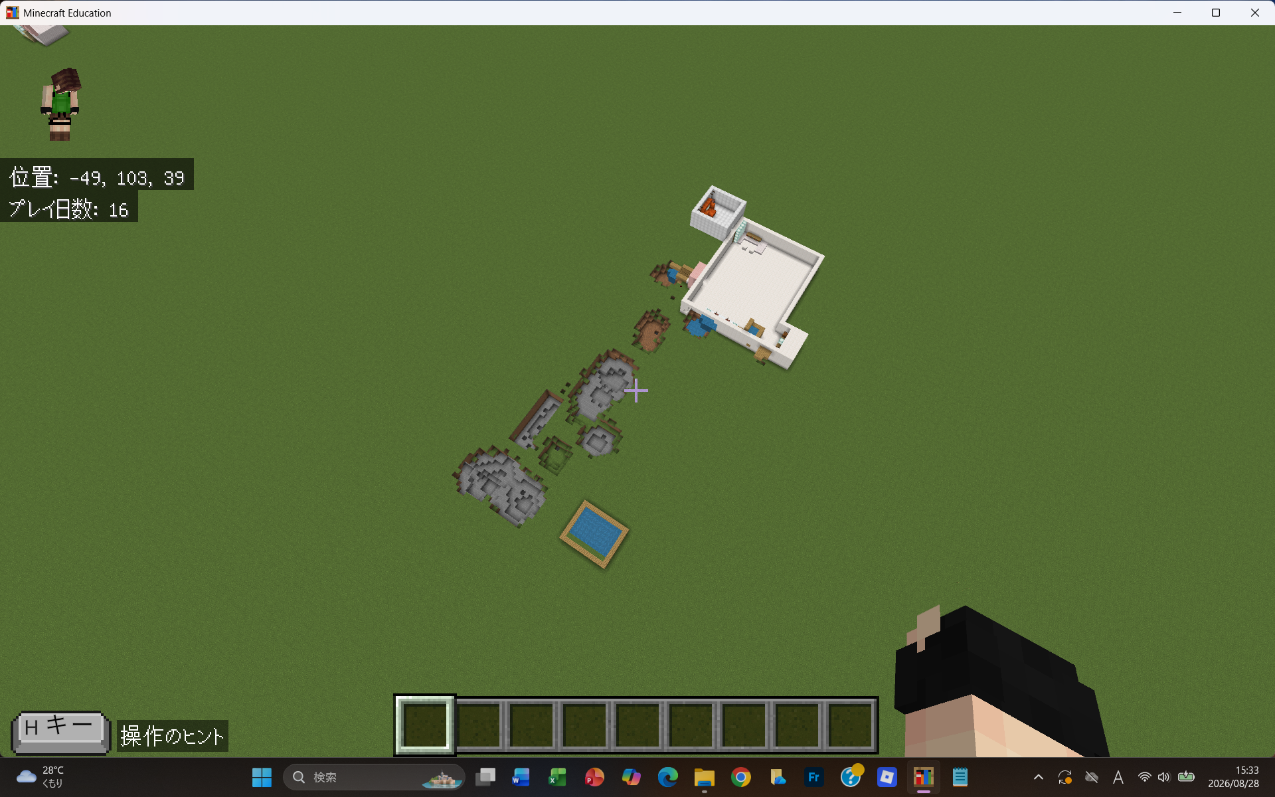This screenshot has height=797, width=1275.
Task: Open Adobe Fresco from the taskbar
Action: click(813, 777)
